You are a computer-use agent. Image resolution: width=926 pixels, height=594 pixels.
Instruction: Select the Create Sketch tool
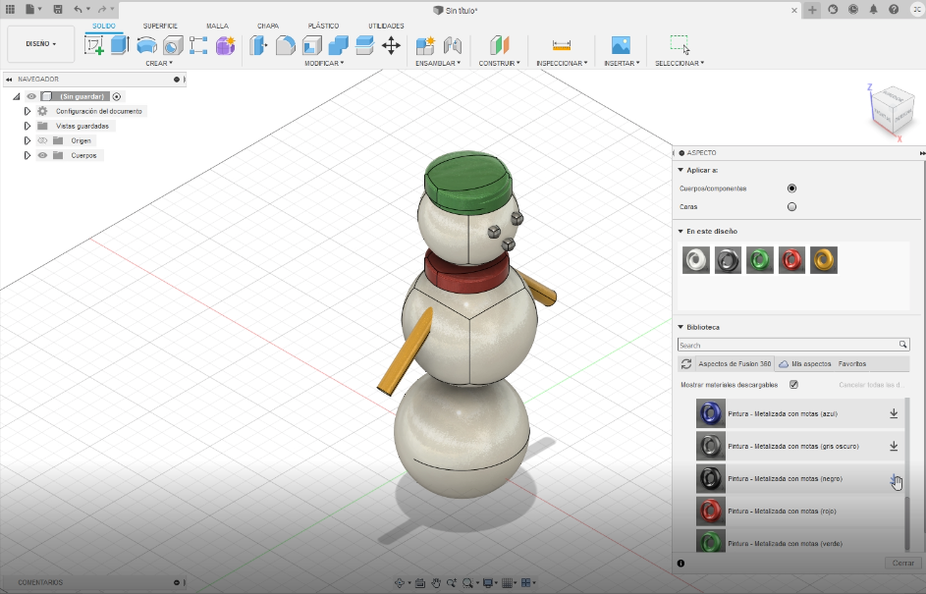pos(94,45)
